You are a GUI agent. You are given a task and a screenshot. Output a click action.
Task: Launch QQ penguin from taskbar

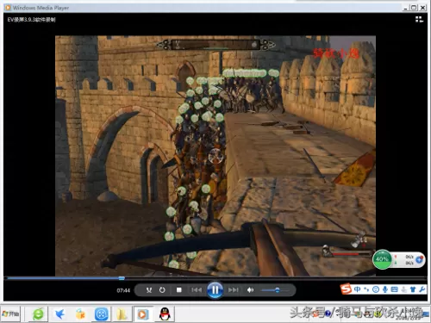click(165, 314)
